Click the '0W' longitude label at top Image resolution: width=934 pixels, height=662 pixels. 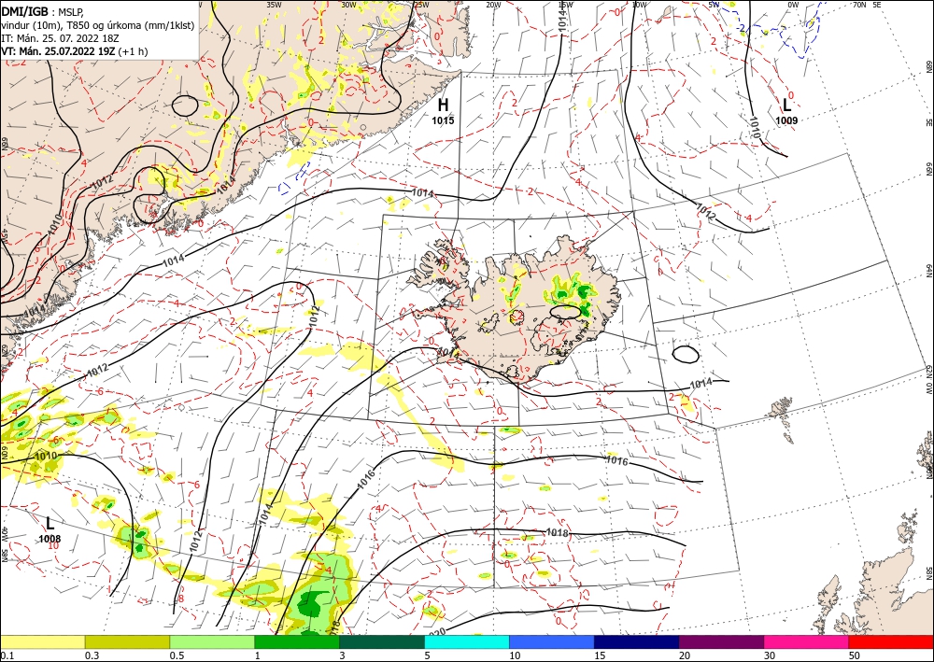tap(793, 5)
